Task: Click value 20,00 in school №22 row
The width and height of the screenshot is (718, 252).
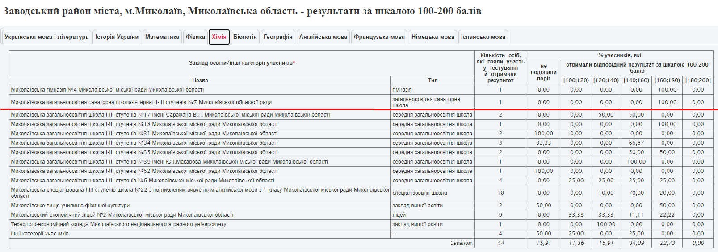Action: click(x=667, y=193)
